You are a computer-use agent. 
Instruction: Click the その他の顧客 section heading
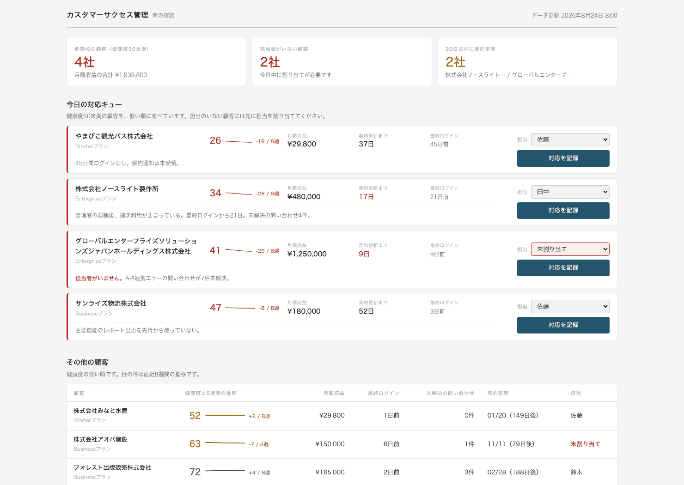pyautogui.click(x=87, y=363)
